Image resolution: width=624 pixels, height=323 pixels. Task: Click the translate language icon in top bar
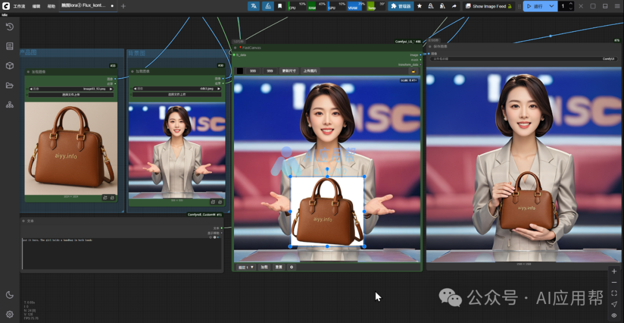(x=254, y=6)
